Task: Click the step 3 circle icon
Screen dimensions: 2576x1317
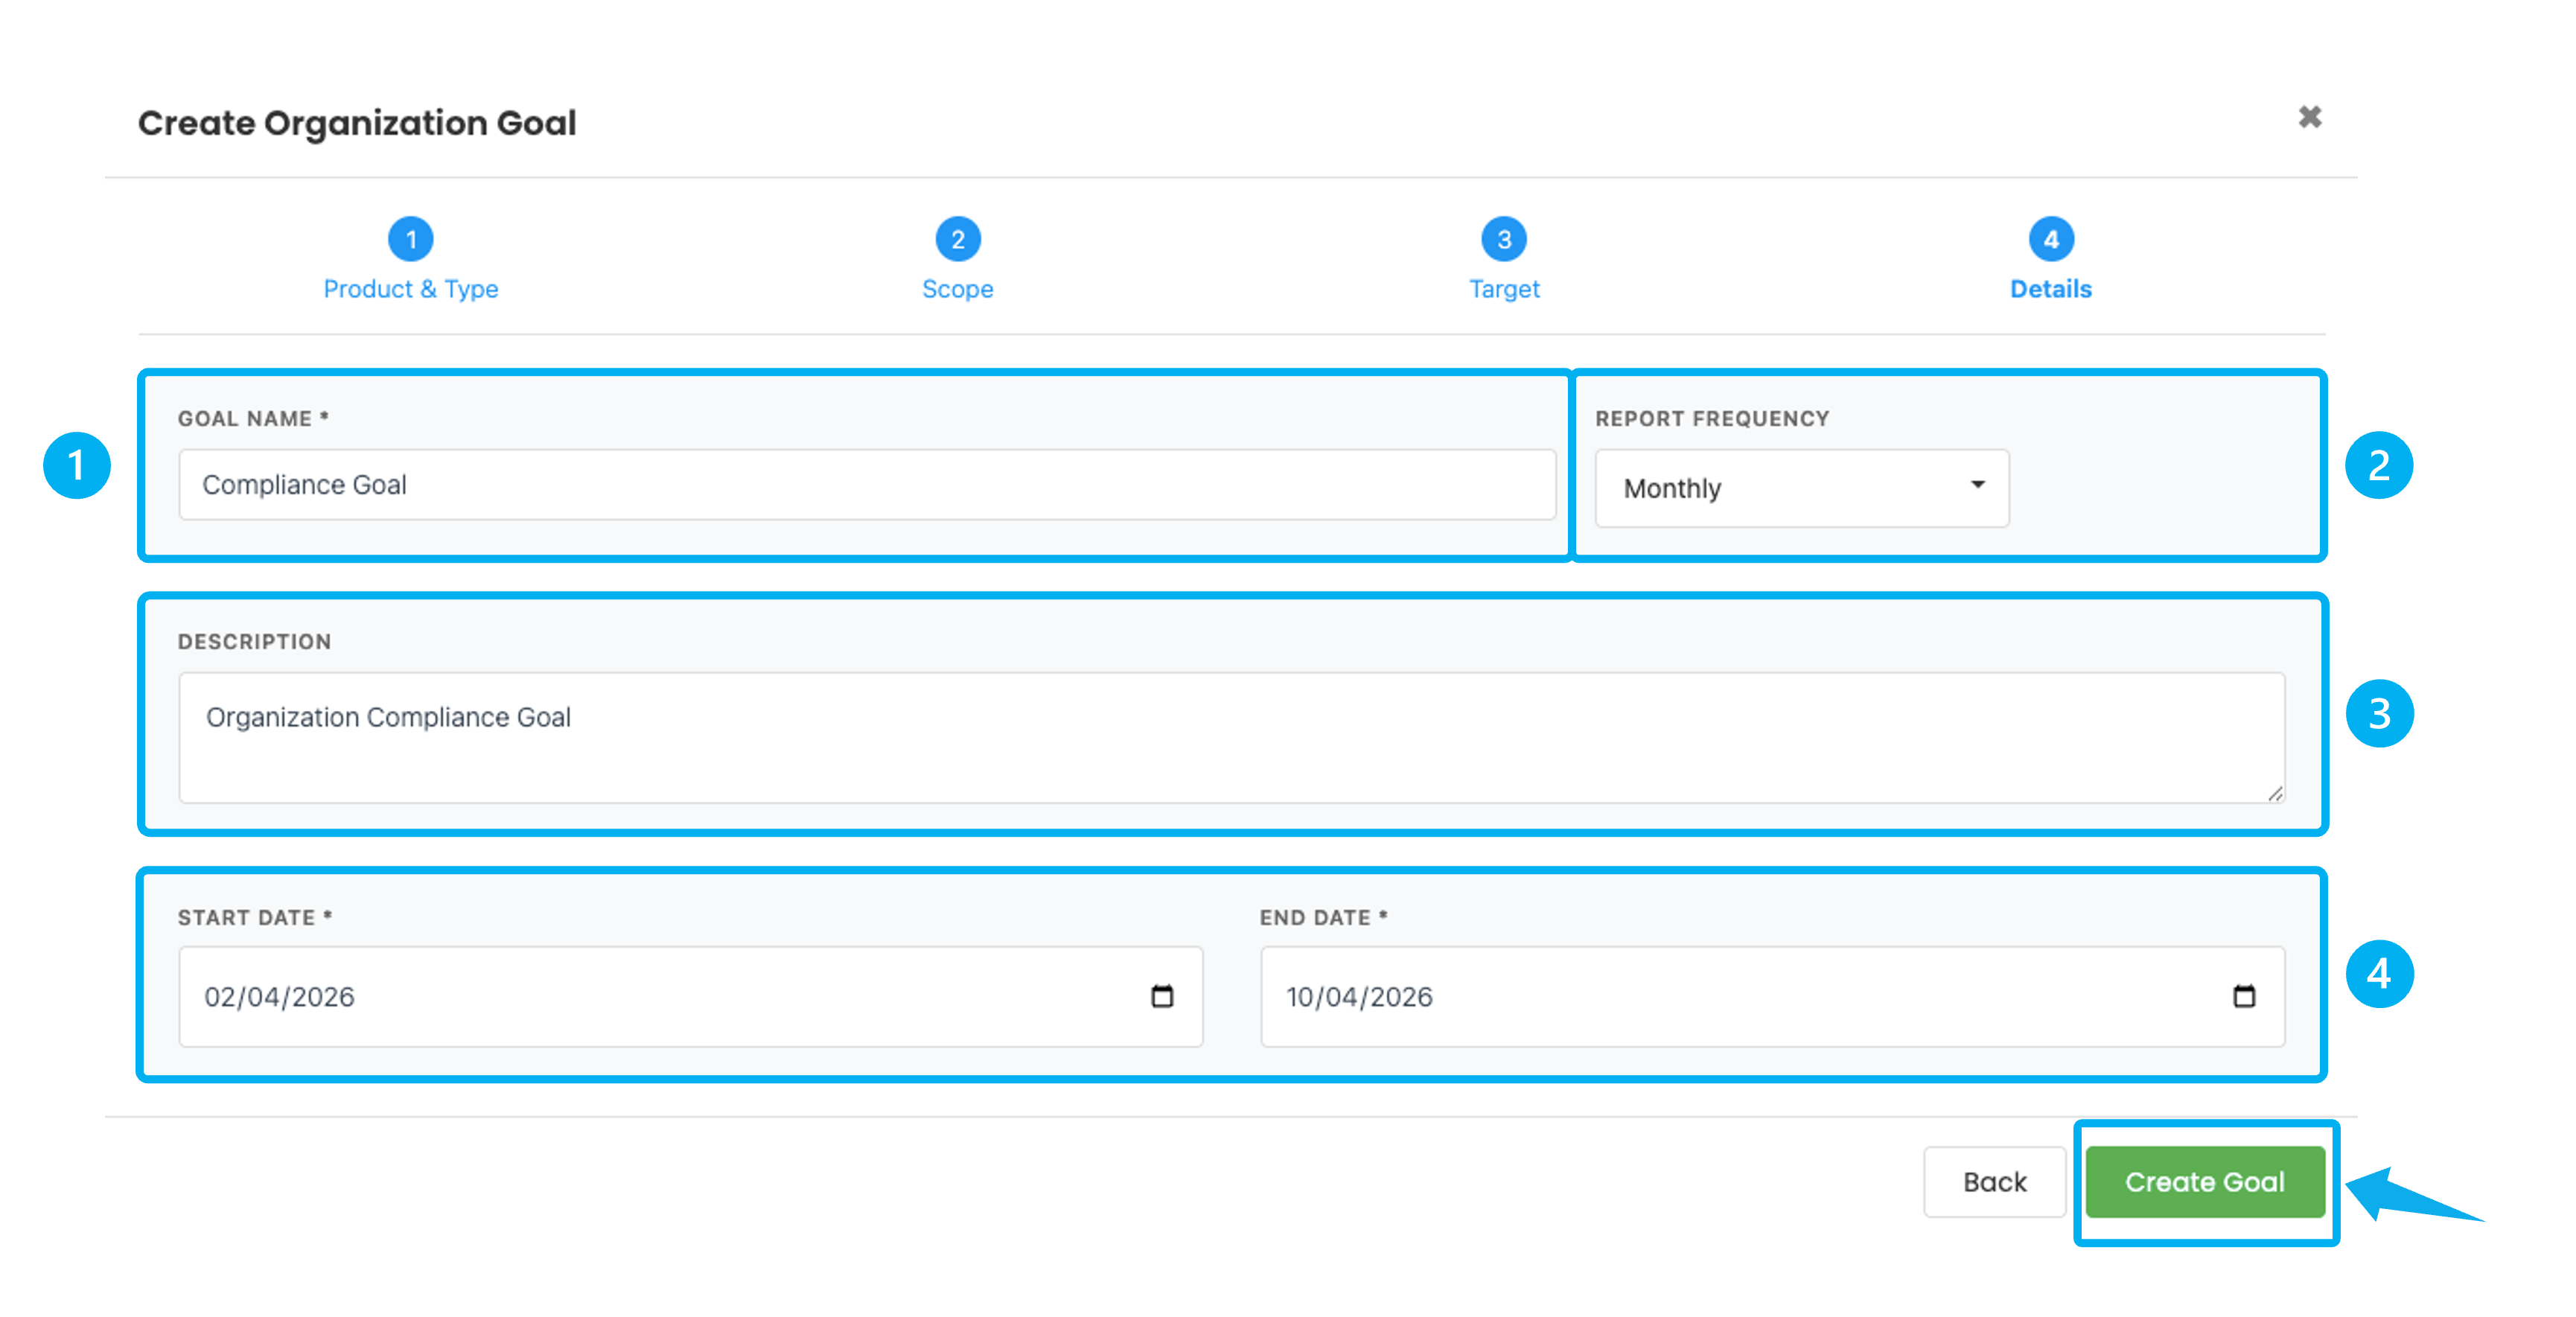Action: [1503, 239]
